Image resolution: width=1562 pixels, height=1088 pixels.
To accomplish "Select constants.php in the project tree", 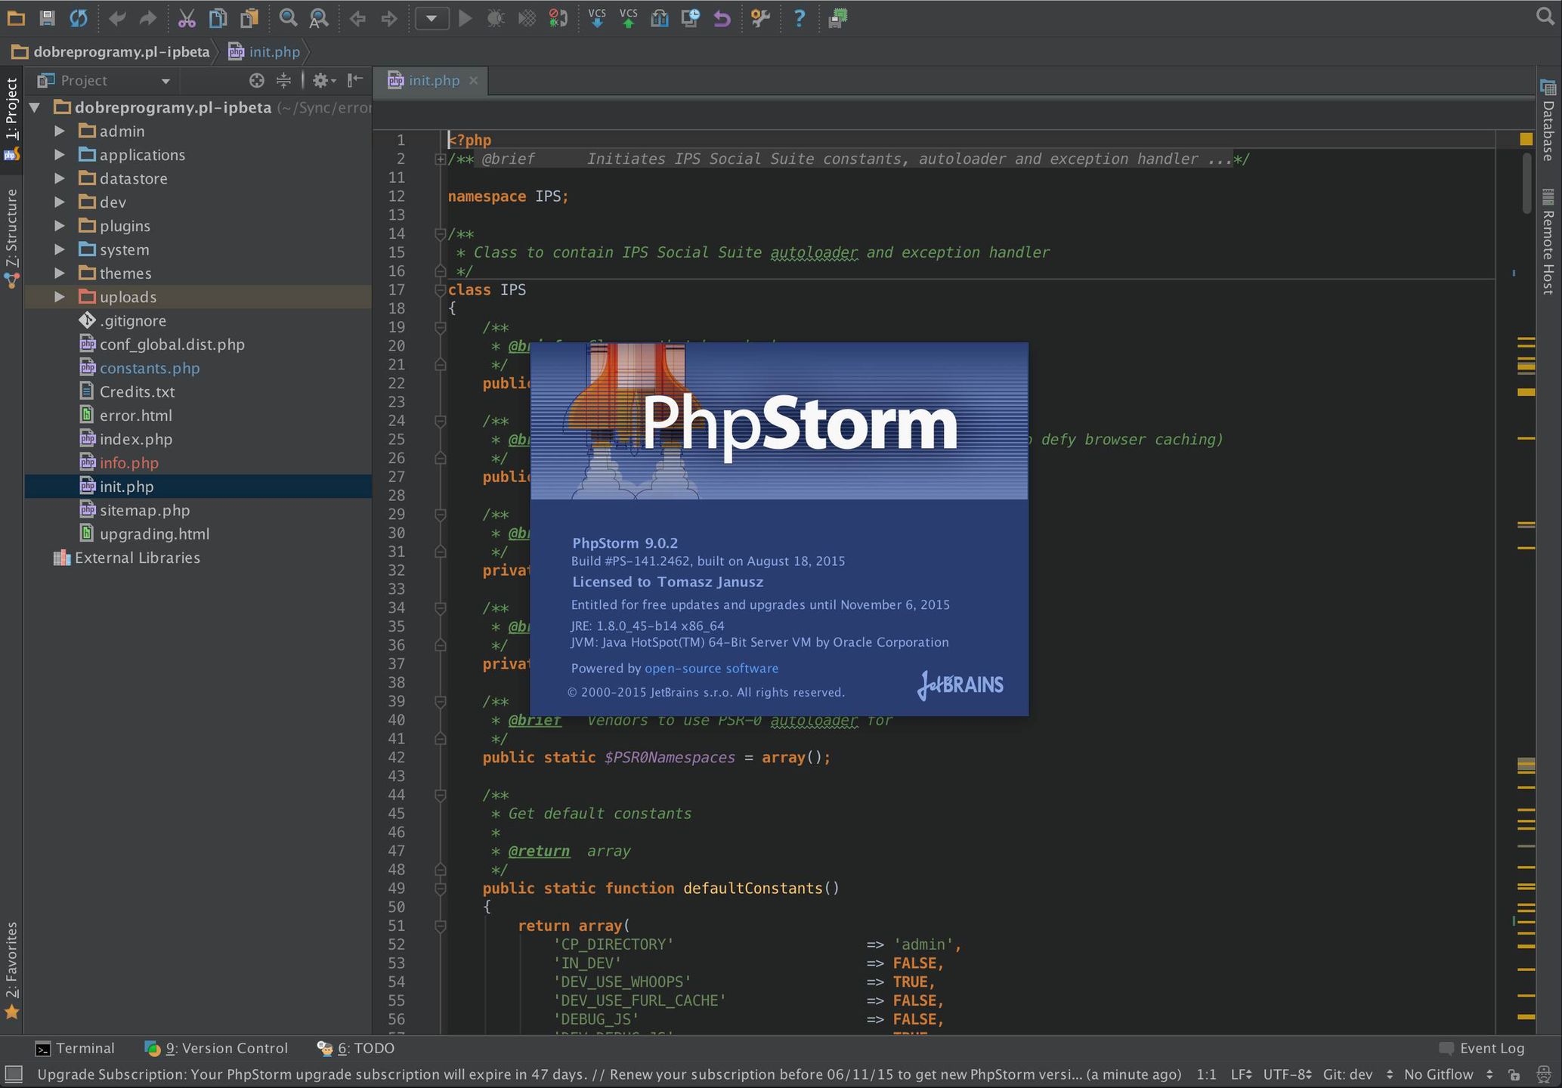I will [150, 368].
